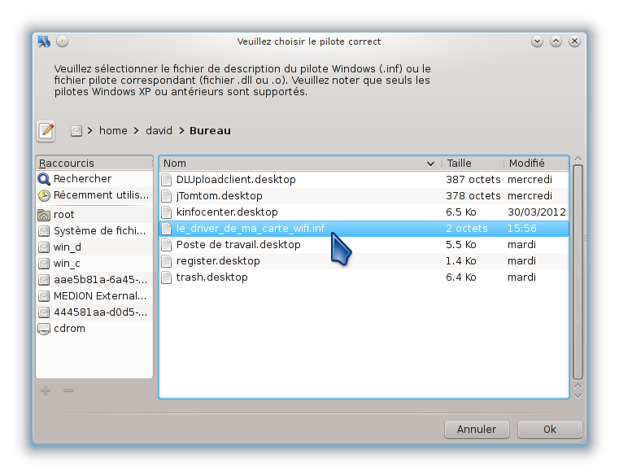Select file le_driver_de_ma_carte_wifi.inf
The image size is (619, 476).
364,229
